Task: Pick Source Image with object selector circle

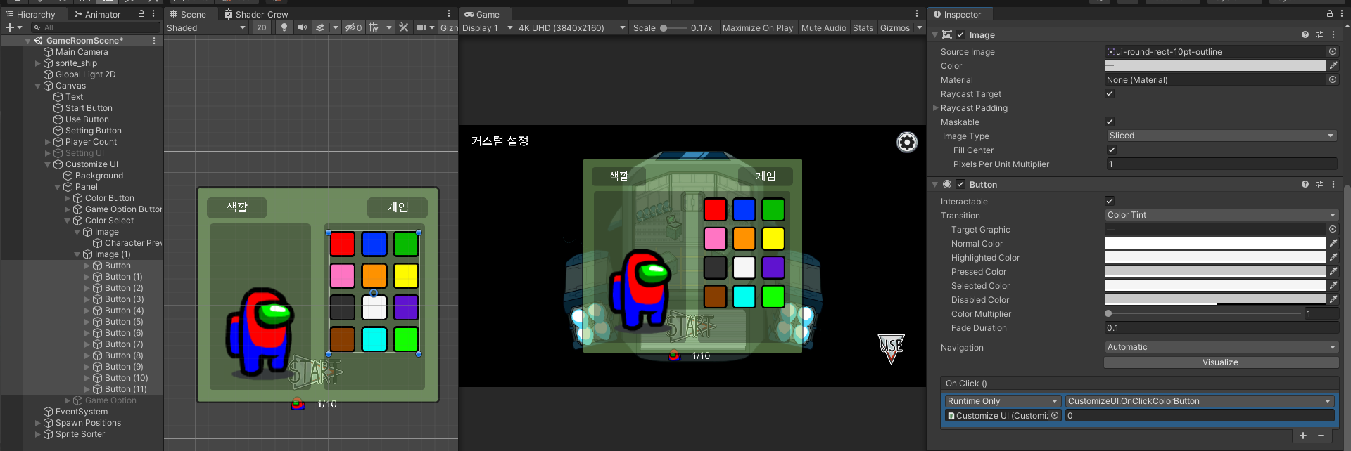Action: (x=1333, y=51)
